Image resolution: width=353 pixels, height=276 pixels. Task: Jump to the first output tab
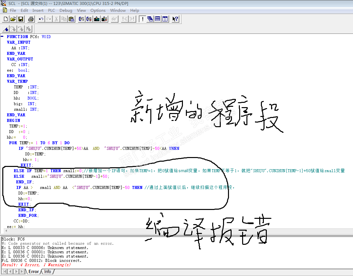click(5, 271)
